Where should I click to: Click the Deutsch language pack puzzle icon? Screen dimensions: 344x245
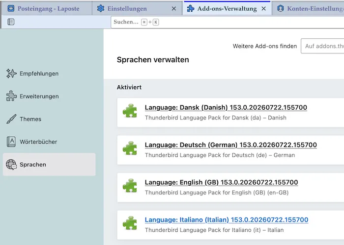pos(130,148)
